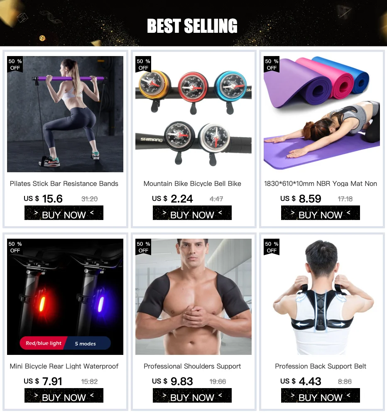Viewport: 387px width, 413px height.
Task: Buy now the NBR Yoga Mat
Action: tap(320, 213)
